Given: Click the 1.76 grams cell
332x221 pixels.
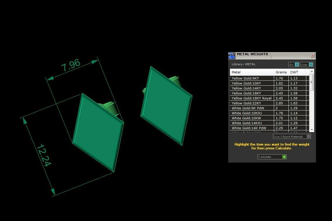Looking at the screenshot, I should pyautogui.click(x=281, y=78).
